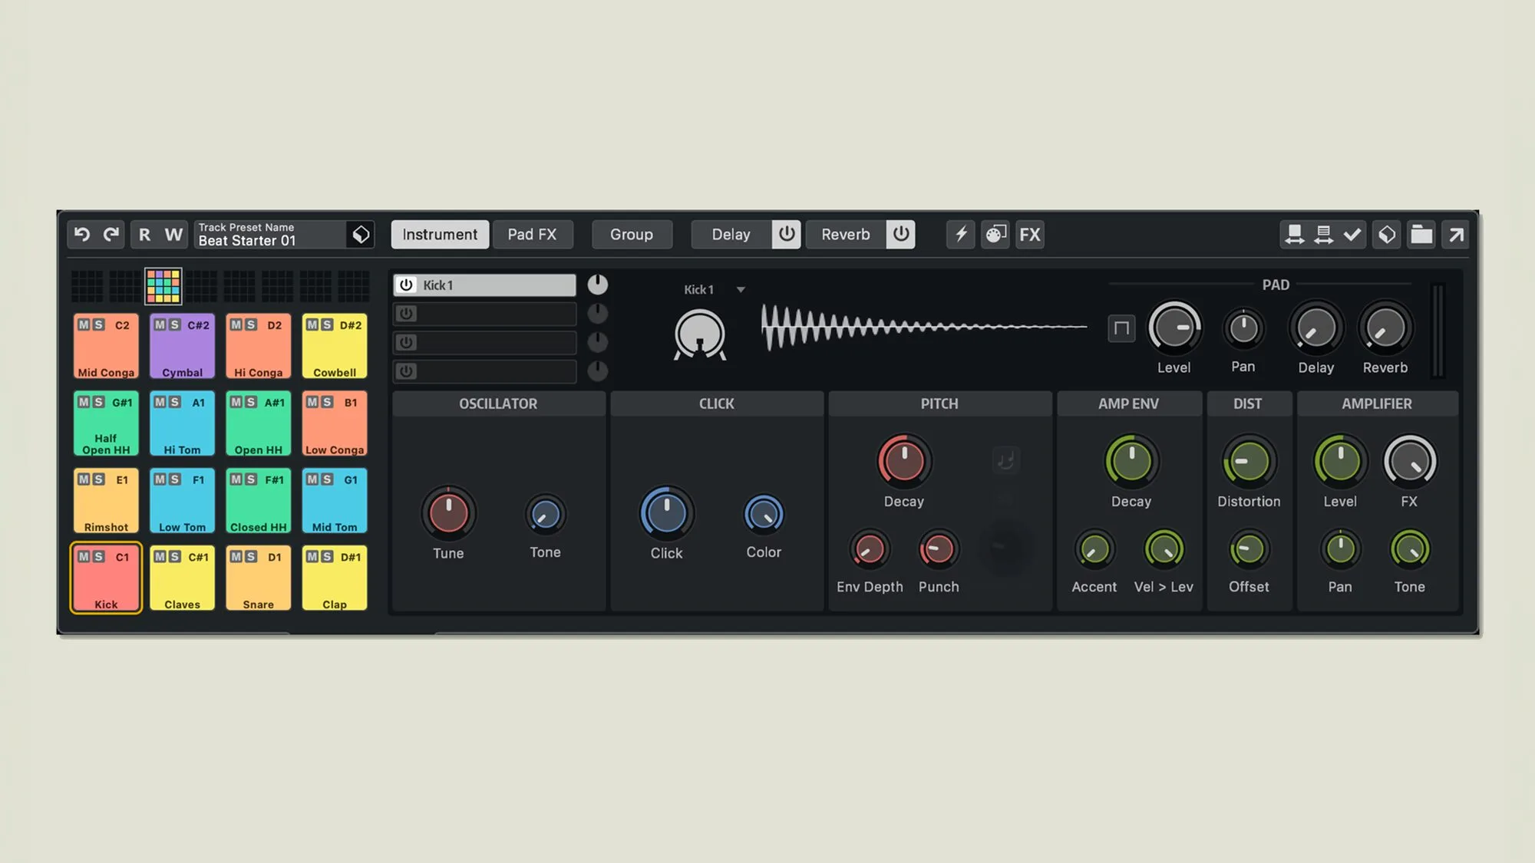Screen dimensions: 1535x863
Task: Click the kick waveform display
Action: pyautogui.click(x=924, y=328)
